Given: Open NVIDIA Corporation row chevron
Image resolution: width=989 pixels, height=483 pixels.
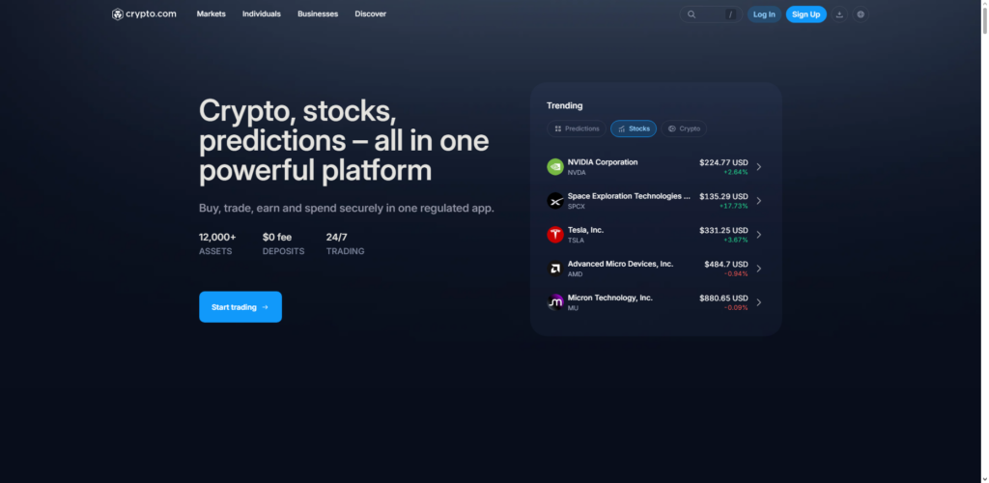Looking at the screenshot, I should tap(759, 167).
